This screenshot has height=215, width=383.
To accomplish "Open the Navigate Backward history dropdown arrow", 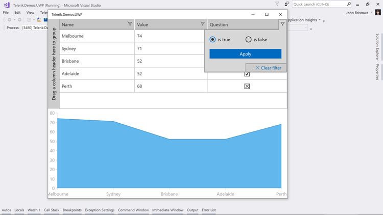I will click(14, 20).
